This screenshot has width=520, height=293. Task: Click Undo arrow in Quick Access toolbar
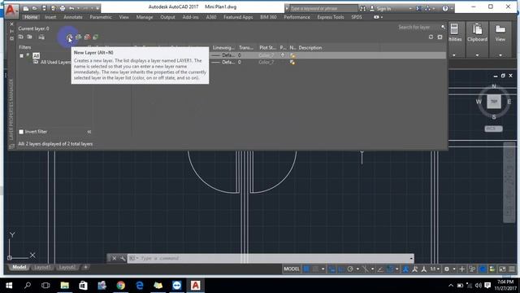point(71,8)
